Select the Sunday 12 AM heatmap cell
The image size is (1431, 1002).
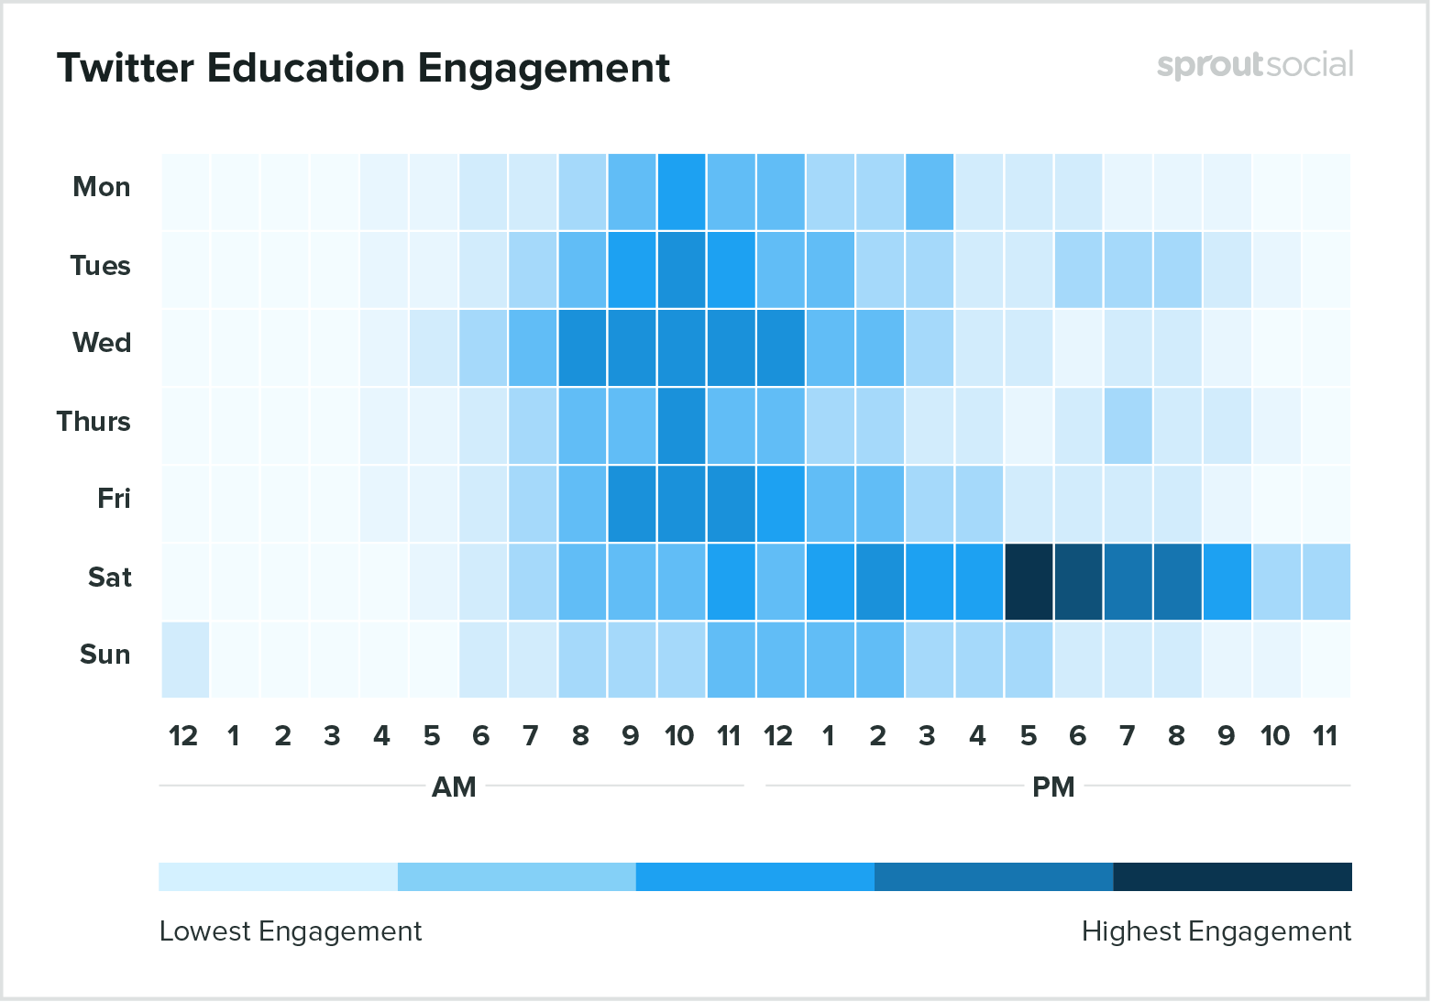coord(185,659)
